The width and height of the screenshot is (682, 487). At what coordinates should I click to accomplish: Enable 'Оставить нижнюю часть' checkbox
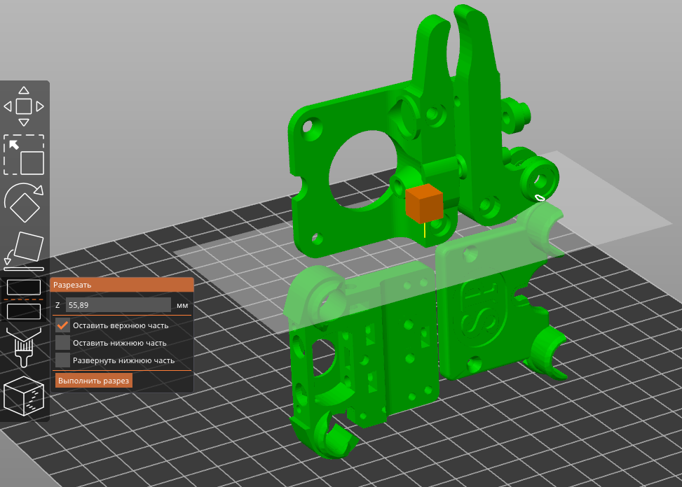click(63, 343)
